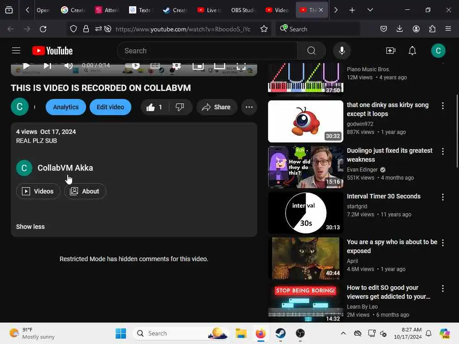Open CollabVM Akka channel link
459x344 pixels.
tap(65, 168)
